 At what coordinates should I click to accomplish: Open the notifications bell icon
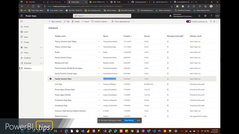pos(199,16)
